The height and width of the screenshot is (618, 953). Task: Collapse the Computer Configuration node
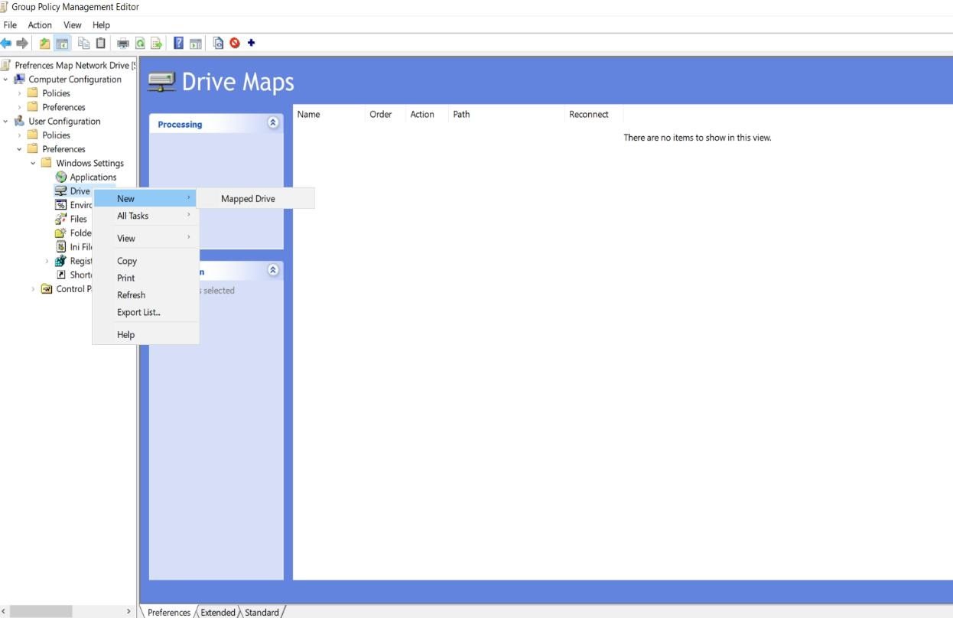pyautogui.click(x=6, y=80)
